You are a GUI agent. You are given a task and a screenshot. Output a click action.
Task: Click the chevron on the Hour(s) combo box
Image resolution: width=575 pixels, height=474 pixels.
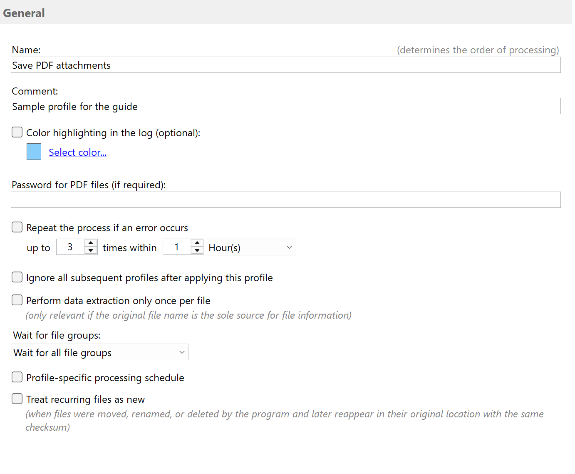tap(289, 247)
